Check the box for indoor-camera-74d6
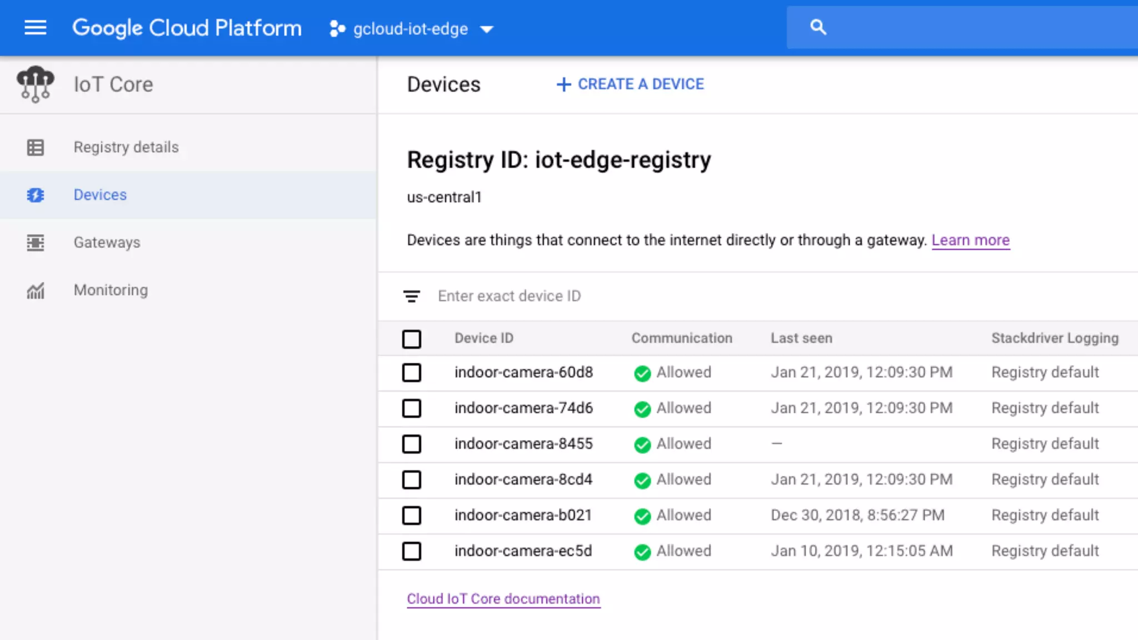Viewport: 1138px width, 640px height. (x=412, y=408)
